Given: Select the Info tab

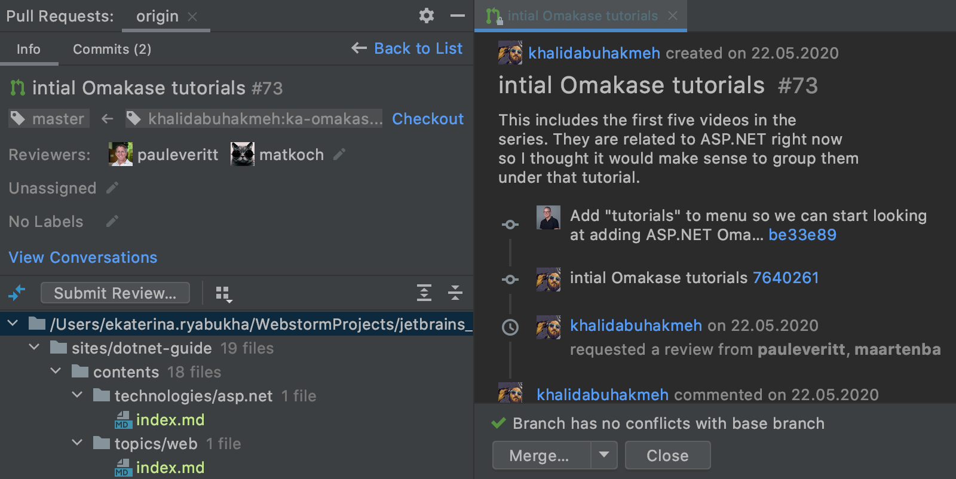Looking at the screenshot, I should [29, 49].
